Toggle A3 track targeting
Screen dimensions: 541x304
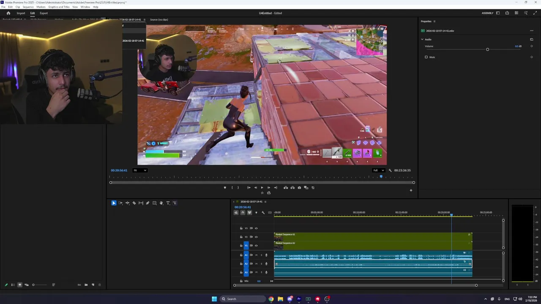(246, 272)
